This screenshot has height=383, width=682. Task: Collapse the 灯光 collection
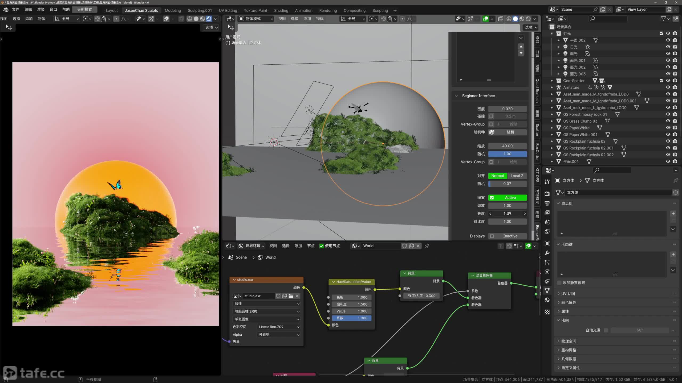coord(552,34)
